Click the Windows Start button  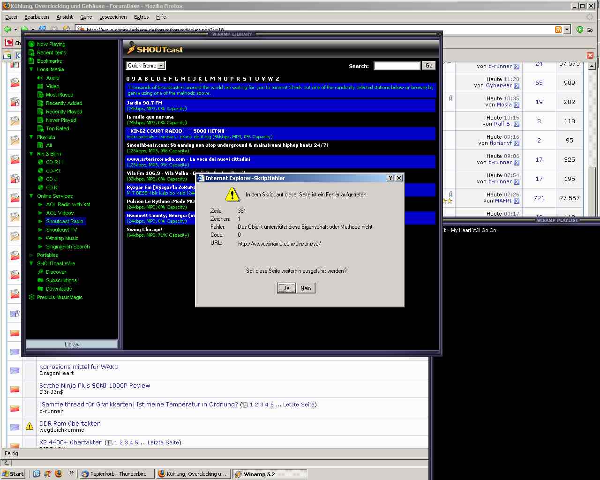(13, 474)
